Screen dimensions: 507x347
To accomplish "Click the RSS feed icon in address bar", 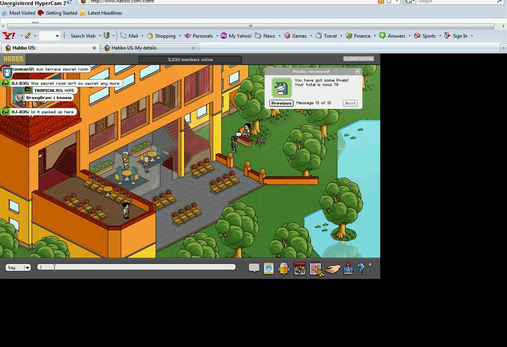I will (x=381, y=1).
